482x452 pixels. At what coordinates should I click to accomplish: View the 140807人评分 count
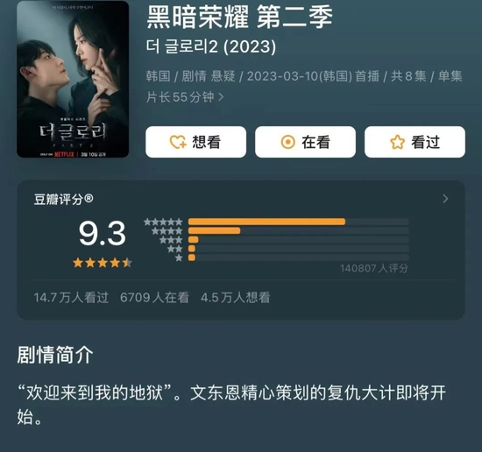tap(374, 268)
